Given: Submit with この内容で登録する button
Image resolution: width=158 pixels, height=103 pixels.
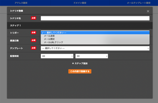Looking at the screenshot, I should (x=80, y=71).
